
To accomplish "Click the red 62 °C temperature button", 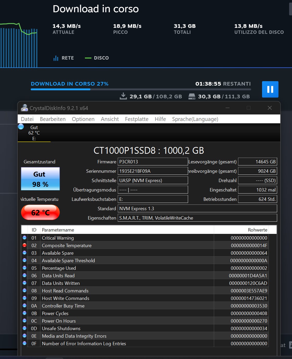I will pos(40,213).
